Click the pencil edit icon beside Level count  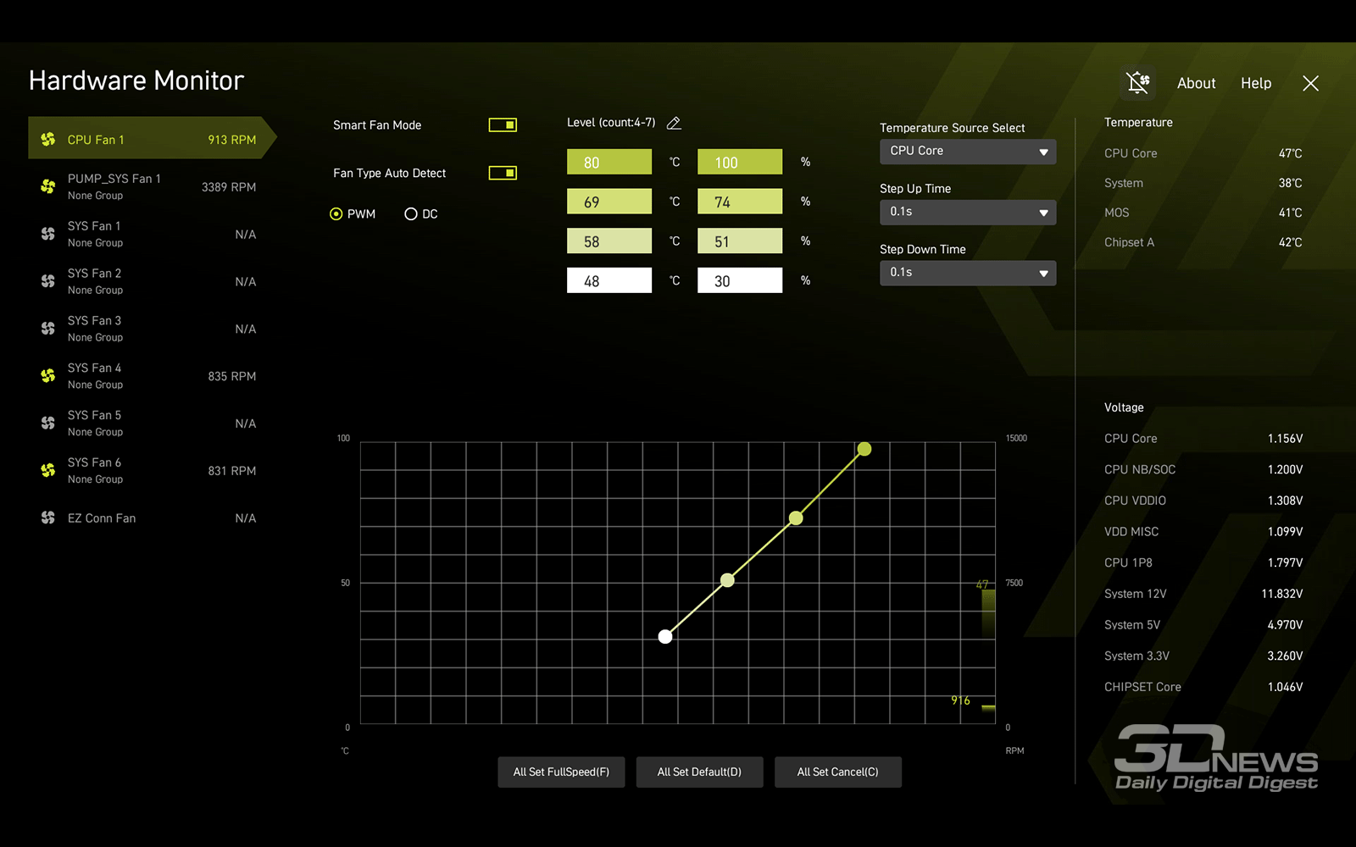[x=674, y=123]
